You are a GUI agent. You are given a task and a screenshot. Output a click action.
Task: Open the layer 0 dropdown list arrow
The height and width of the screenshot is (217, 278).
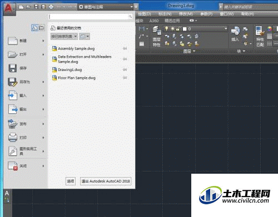coord(226,29)
